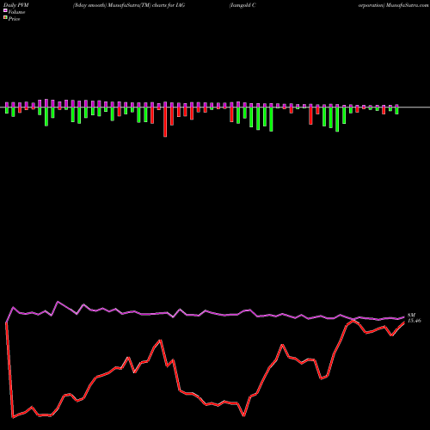Click the rightmost green volume bar
Screen dimensions: 430x430
click(x=396, y=111)
